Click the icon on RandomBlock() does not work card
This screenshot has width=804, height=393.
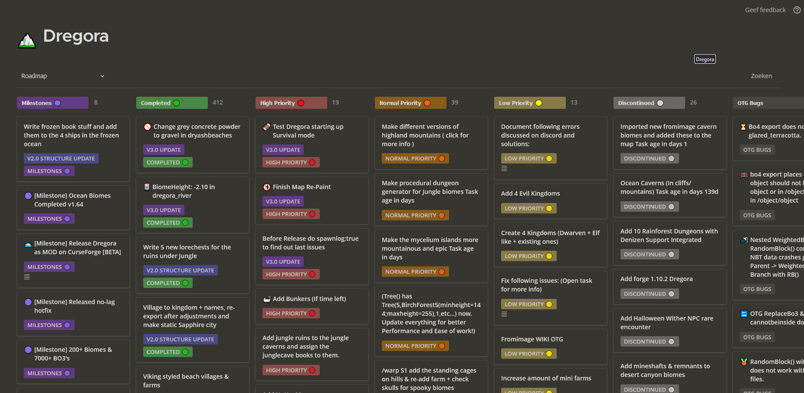click(x=744, y=362)
